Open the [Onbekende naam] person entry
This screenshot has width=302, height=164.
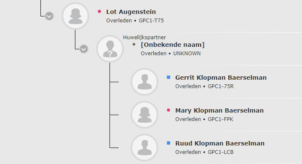(x=173, y=45)
